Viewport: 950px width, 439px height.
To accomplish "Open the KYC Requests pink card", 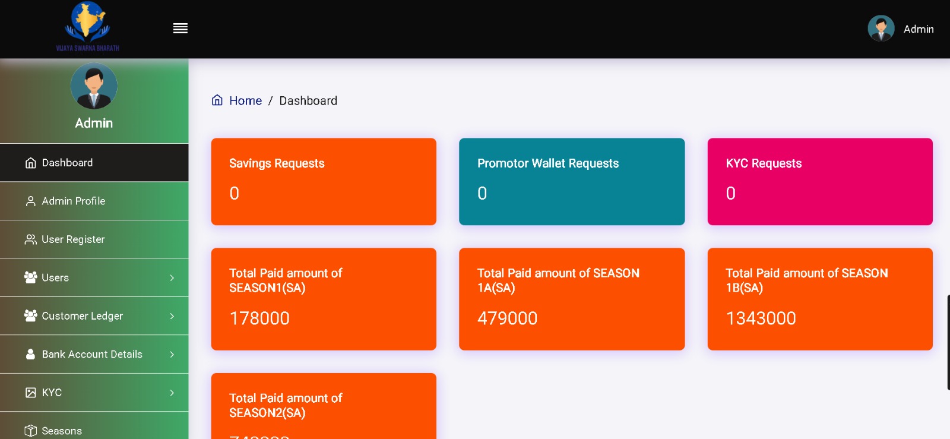I will tap(819, 182).
